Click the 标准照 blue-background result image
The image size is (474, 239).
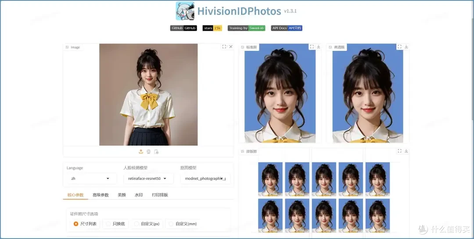point(280,93)
